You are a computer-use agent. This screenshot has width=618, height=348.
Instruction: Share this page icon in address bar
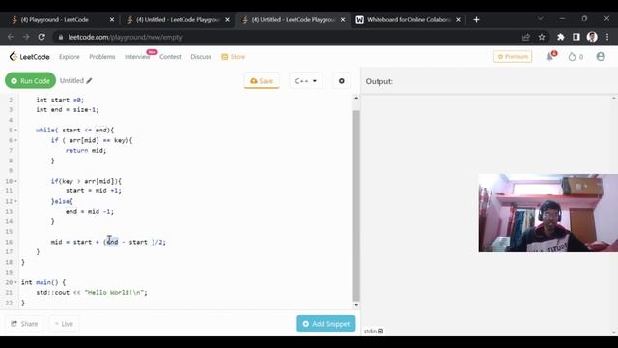pyautogui.click(x=525, y=37)
